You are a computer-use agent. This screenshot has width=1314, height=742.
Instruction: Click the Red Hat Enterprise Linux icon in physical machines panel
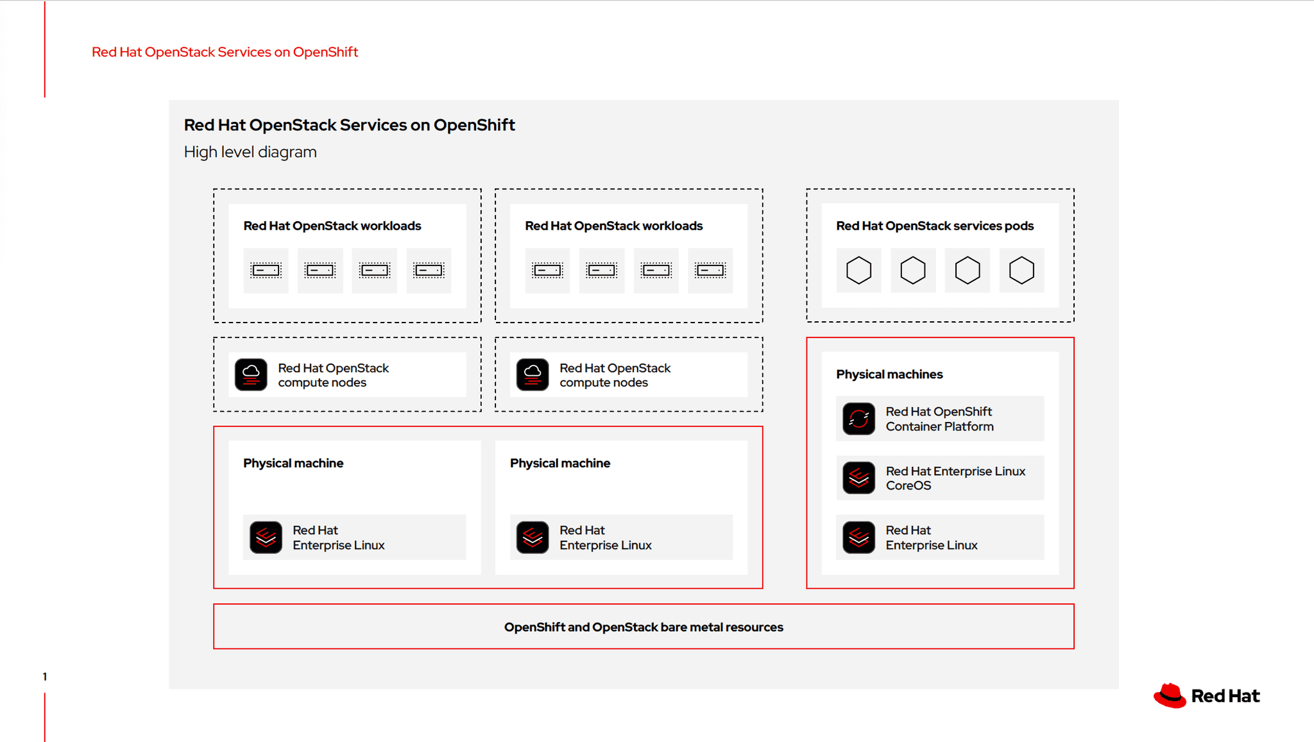point(858,537)
